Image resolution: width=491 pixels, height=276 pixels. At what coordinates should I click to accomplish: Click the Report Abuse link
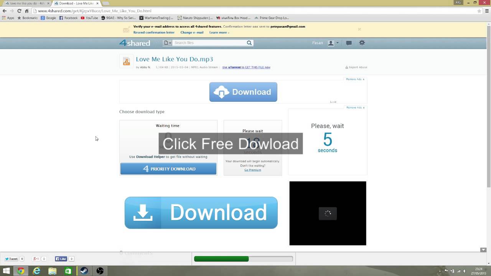click(x=356, y=67)
